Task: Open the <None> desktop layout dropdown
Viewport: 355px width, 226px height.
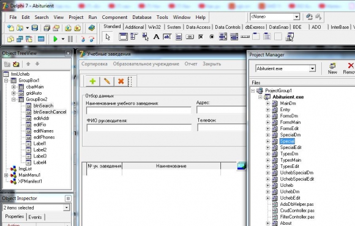Action: [x=296, y=16]
